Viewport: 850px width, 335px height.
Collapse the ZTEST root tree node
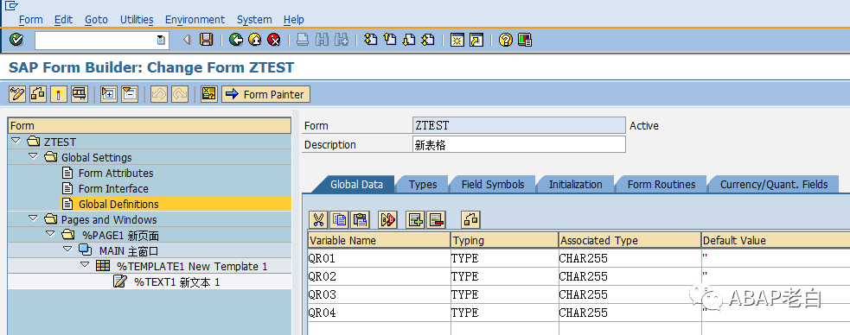[16, 142]
